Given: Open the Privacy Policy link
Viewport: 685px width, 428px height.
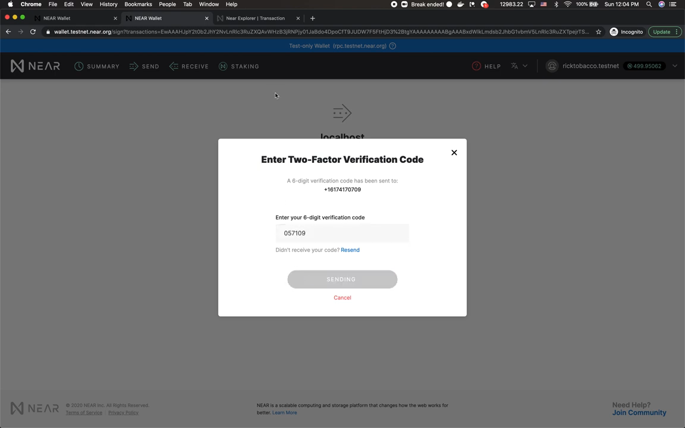Looking at the screenshot, I should [123, 413].
